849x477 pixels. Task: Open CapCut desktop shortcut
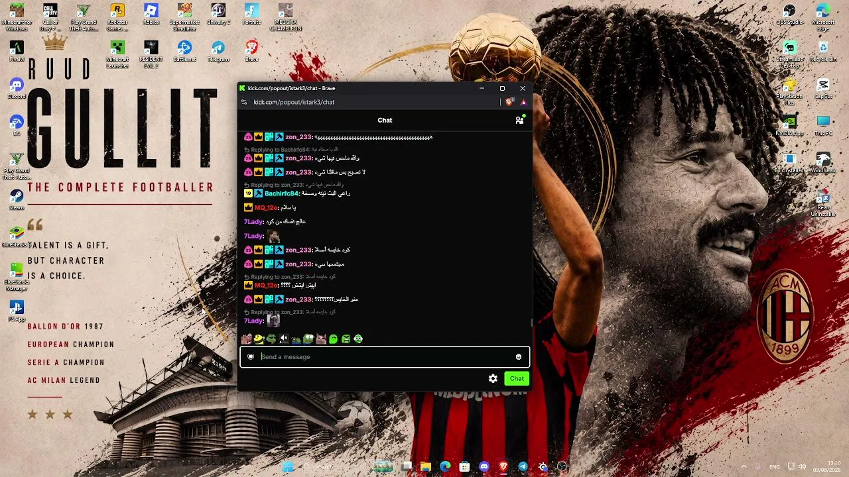[x=823, y=89]
